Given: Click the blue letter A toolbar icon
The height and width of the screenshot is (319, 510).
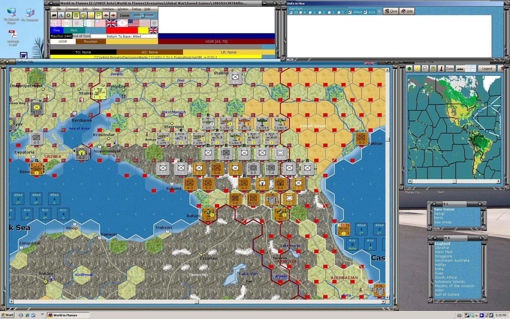Looking at the screenshot, I should [61, 15].
